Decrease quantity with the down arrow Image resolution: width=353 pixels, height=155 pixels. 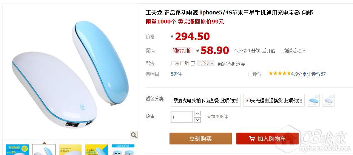click(x=197, y=119)
